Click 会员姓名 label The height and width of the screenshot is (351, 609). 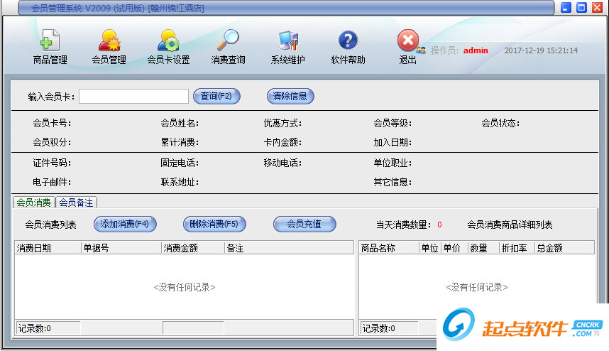tap(180, 123)
